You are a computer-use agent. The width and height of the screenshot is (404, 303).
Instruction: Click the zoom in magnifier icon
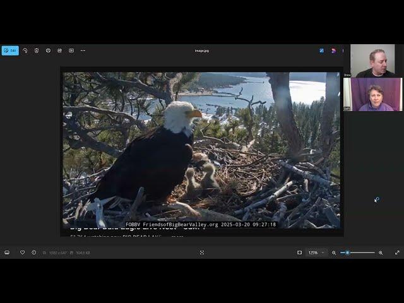(x=381, y=252)
